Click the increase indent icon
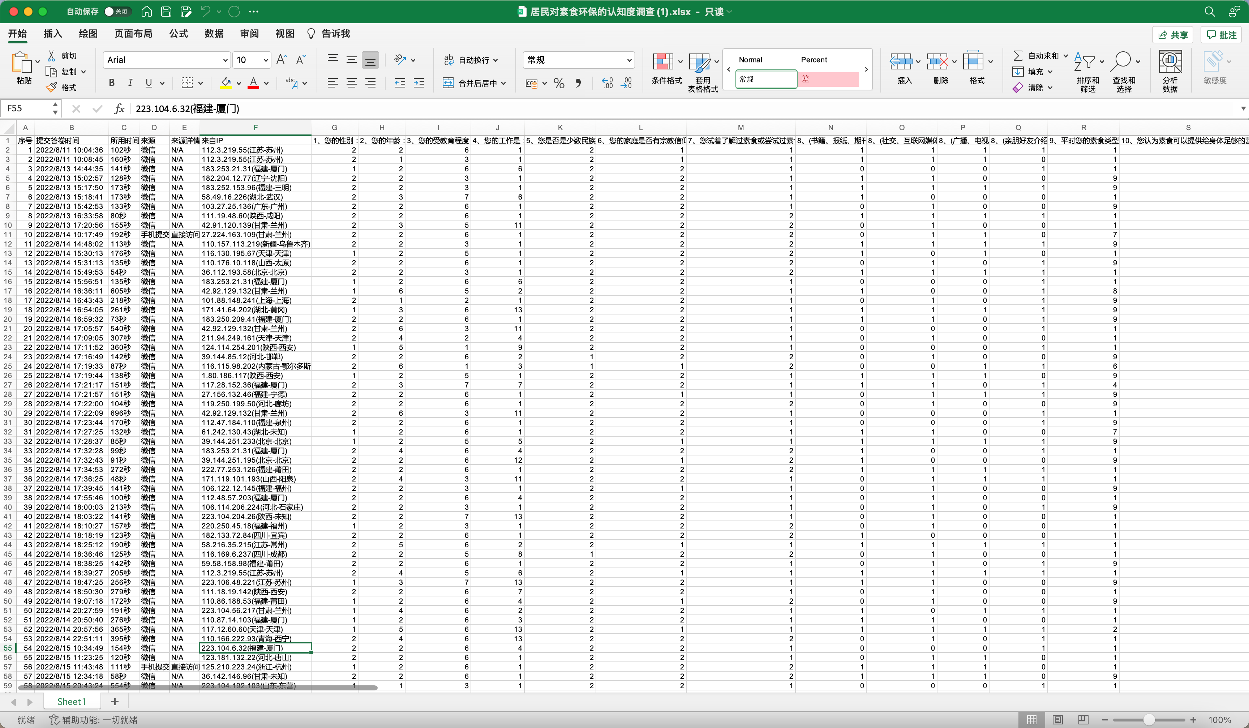The width and height of the screenshot is (1249, 728). (x=419, y=83)
